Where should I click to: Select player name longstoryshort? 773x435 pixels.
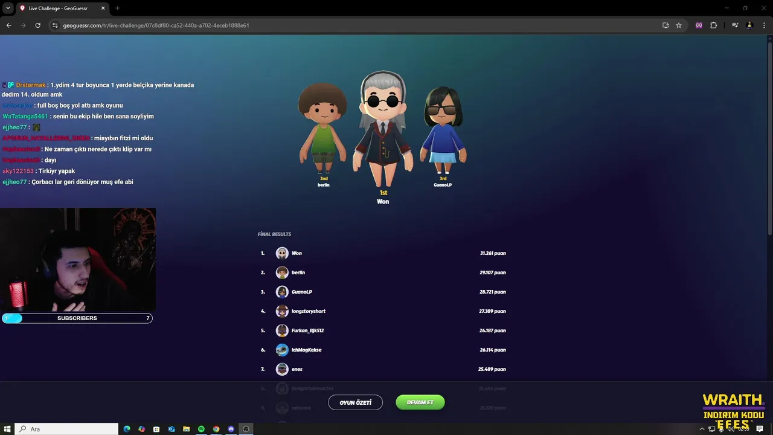click(309, 311)
